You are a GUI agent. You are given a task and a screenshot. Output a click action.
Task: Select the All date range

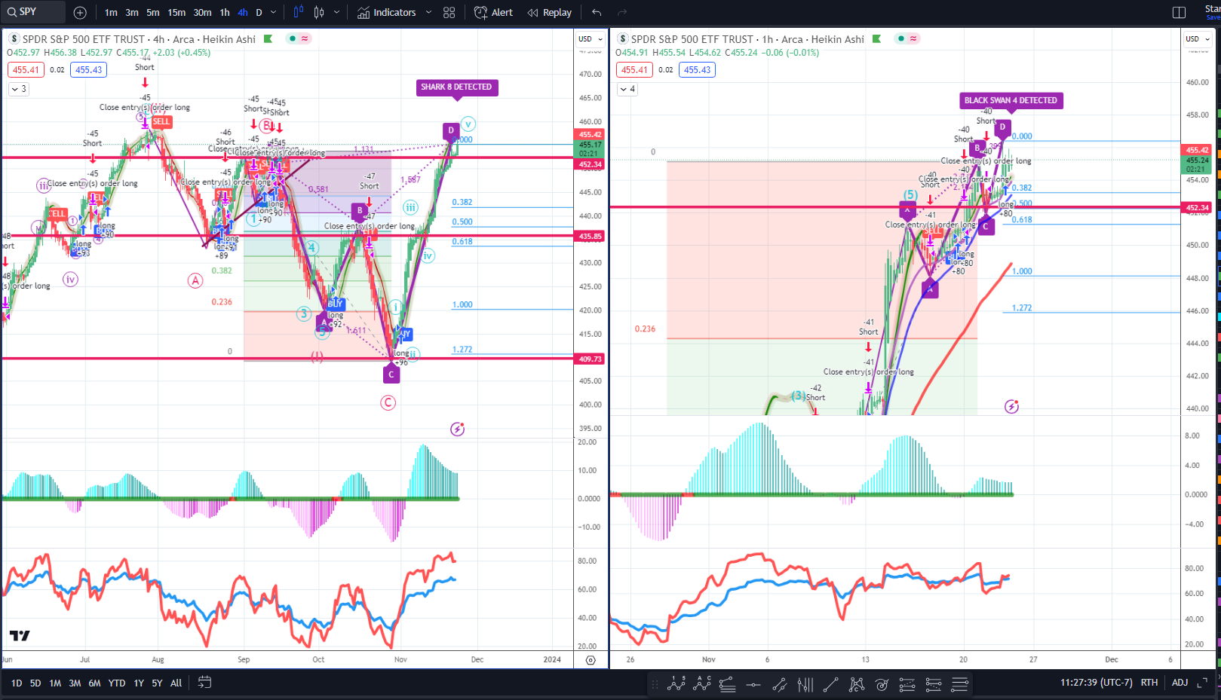176,683
